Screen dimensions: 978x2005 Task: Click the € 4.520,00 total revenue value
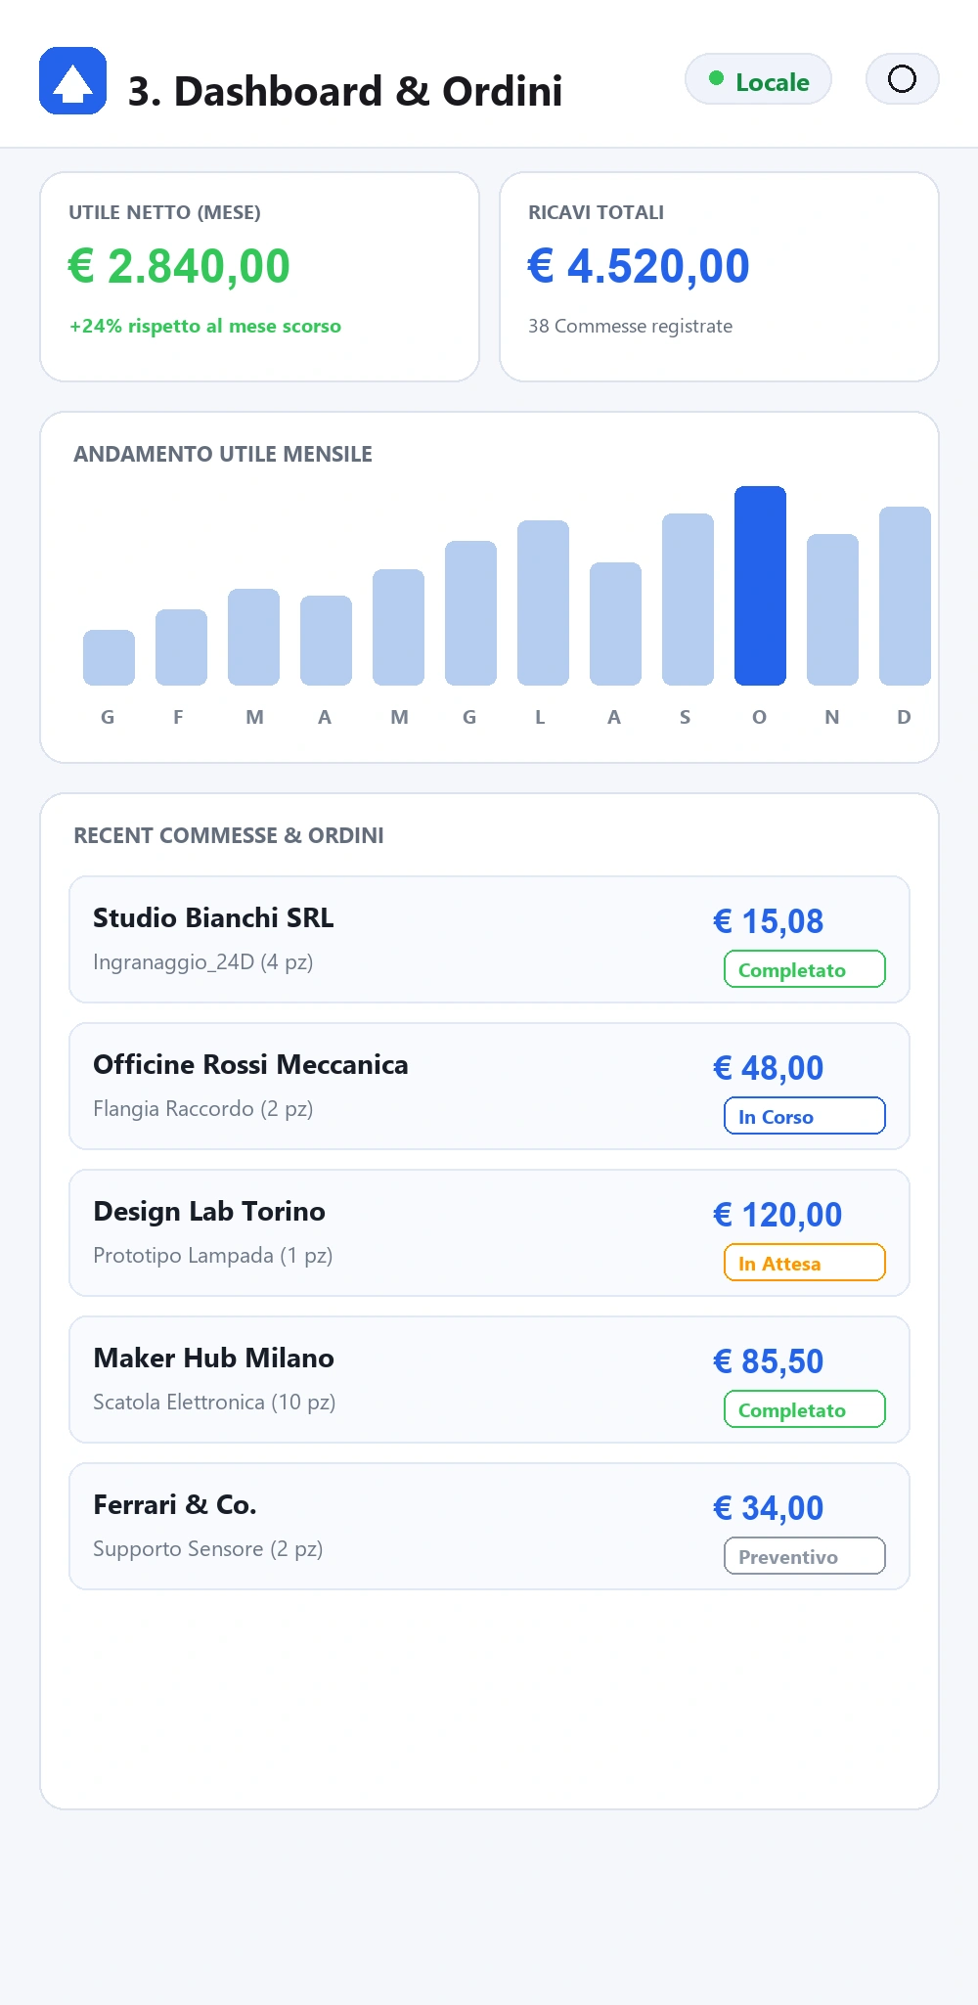[639, 266]
